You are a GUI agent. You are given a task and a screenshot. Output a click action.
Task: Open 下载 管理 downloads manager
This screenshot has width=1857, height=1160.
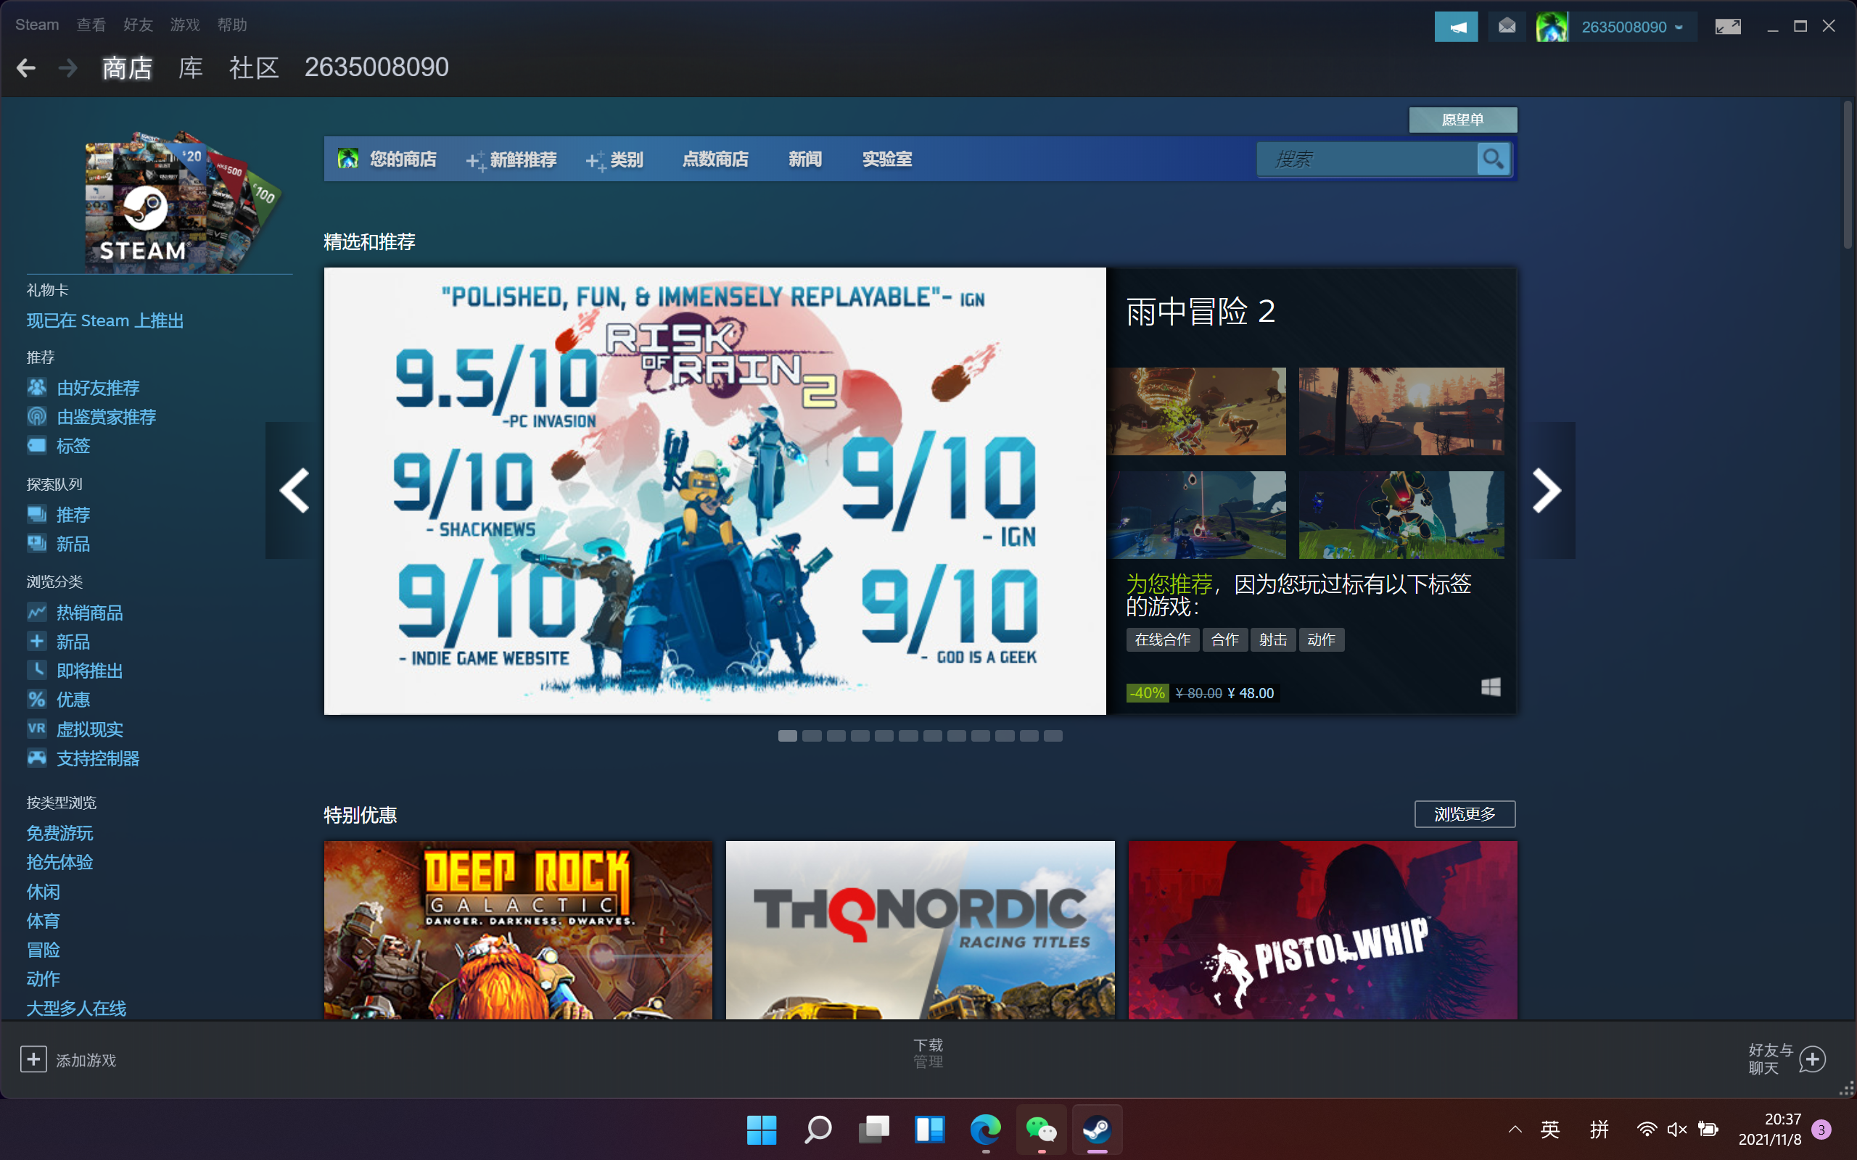click(928, 1053)
